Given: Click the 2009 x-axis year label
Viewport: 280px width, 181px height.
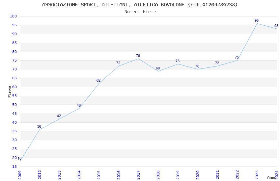Looking at the screenshot, I should tap(20, 175).
